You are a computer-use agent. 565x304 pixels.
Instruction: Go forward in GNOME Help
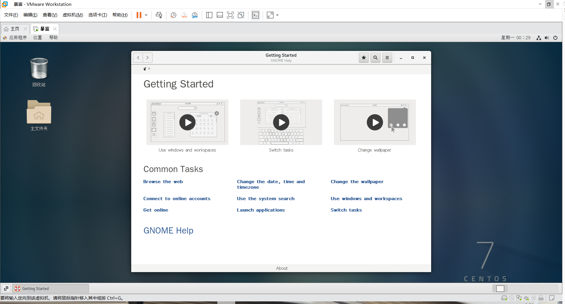pos(148,58)
